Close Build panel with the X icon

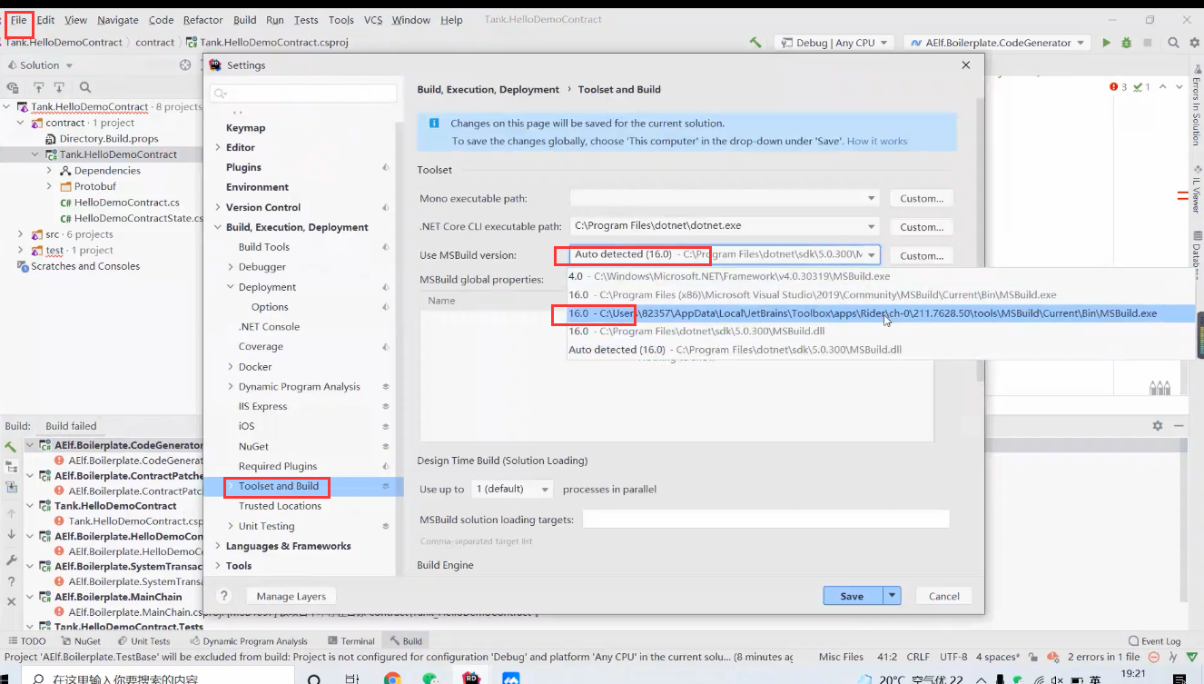click(11, 601)
